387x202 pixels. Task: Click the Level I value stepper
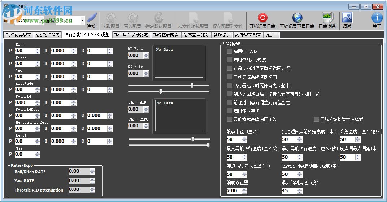pyautogui.click(x=74, y=142)
